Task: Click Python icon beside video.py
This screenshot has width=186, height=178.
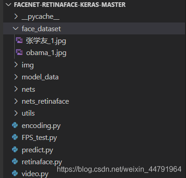Action: point(15,173)
